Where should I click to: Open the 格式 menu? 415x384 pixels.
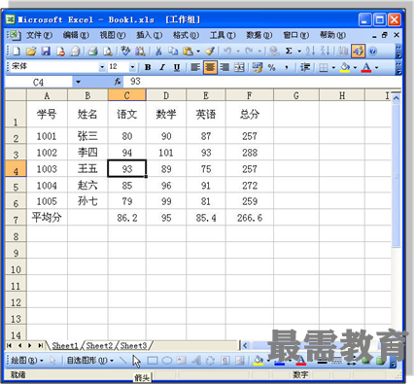pos(186,35)
